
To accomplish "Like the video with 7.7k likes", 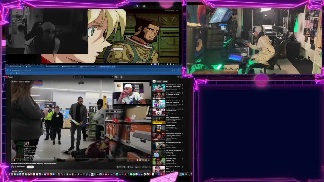I will click(x=119, y=167).
